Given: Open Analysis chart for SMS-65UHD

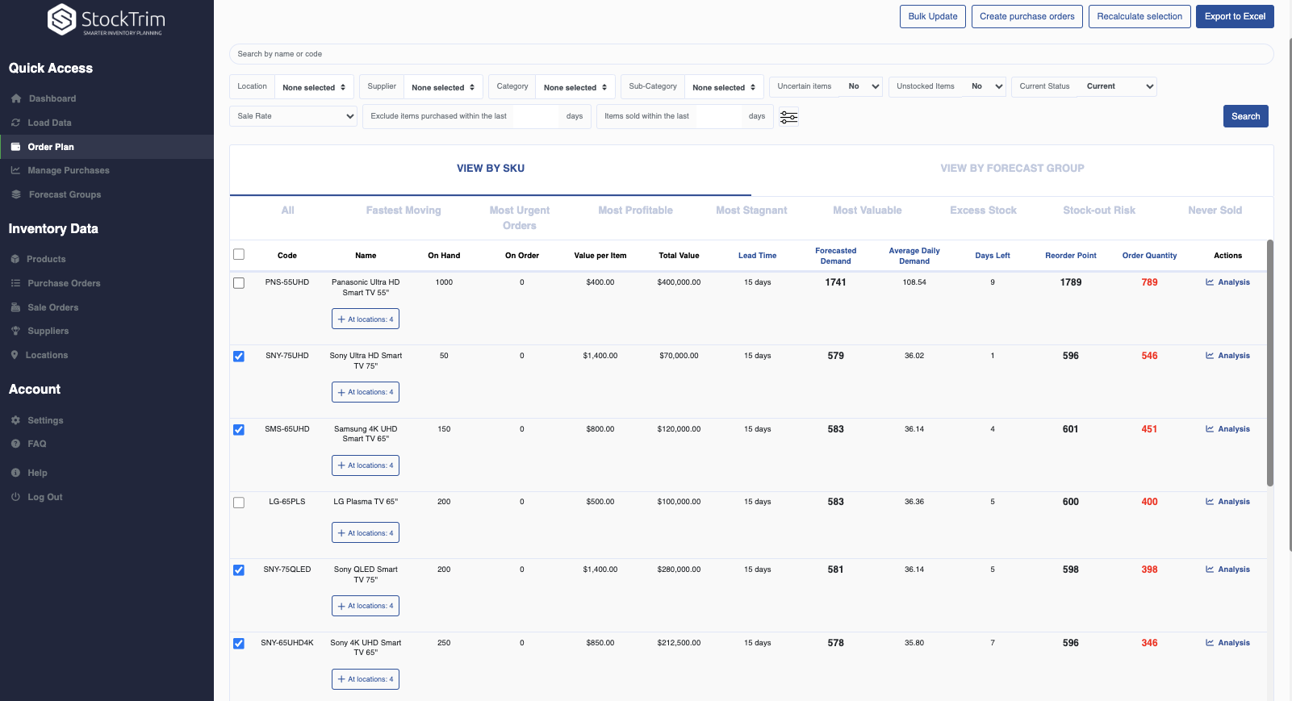Looking at the screenshot, I should (x=1227, y=429).
